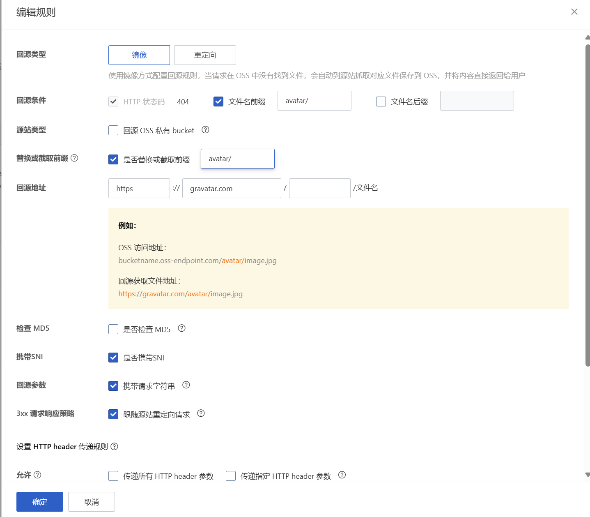Check 传递指定 HTTP header 参数 option
The image size is (590, 517).
pos(231,476)
